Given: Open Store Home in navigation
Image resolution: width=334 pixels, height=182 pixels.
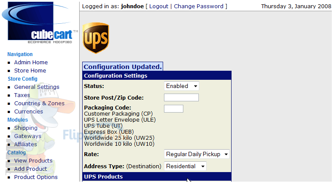Looking at the screenshot, I should [30, 71].
